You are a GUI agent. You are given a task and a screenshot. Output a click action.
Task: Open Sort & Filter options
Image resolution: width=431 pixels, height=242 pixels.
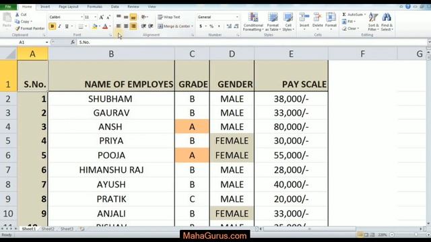click(x=373, y=22)
